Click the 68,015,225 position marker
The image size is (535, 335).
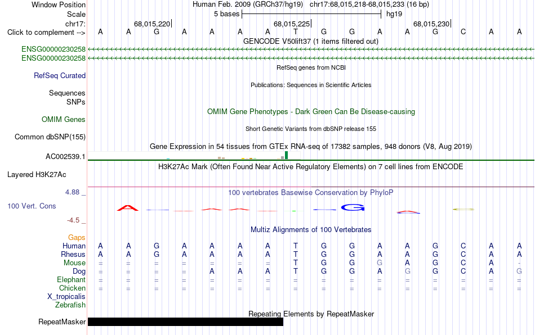(292, 24)
